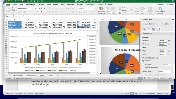
Task: Toggle the AutoSave switch
Action: pos(23,1)
